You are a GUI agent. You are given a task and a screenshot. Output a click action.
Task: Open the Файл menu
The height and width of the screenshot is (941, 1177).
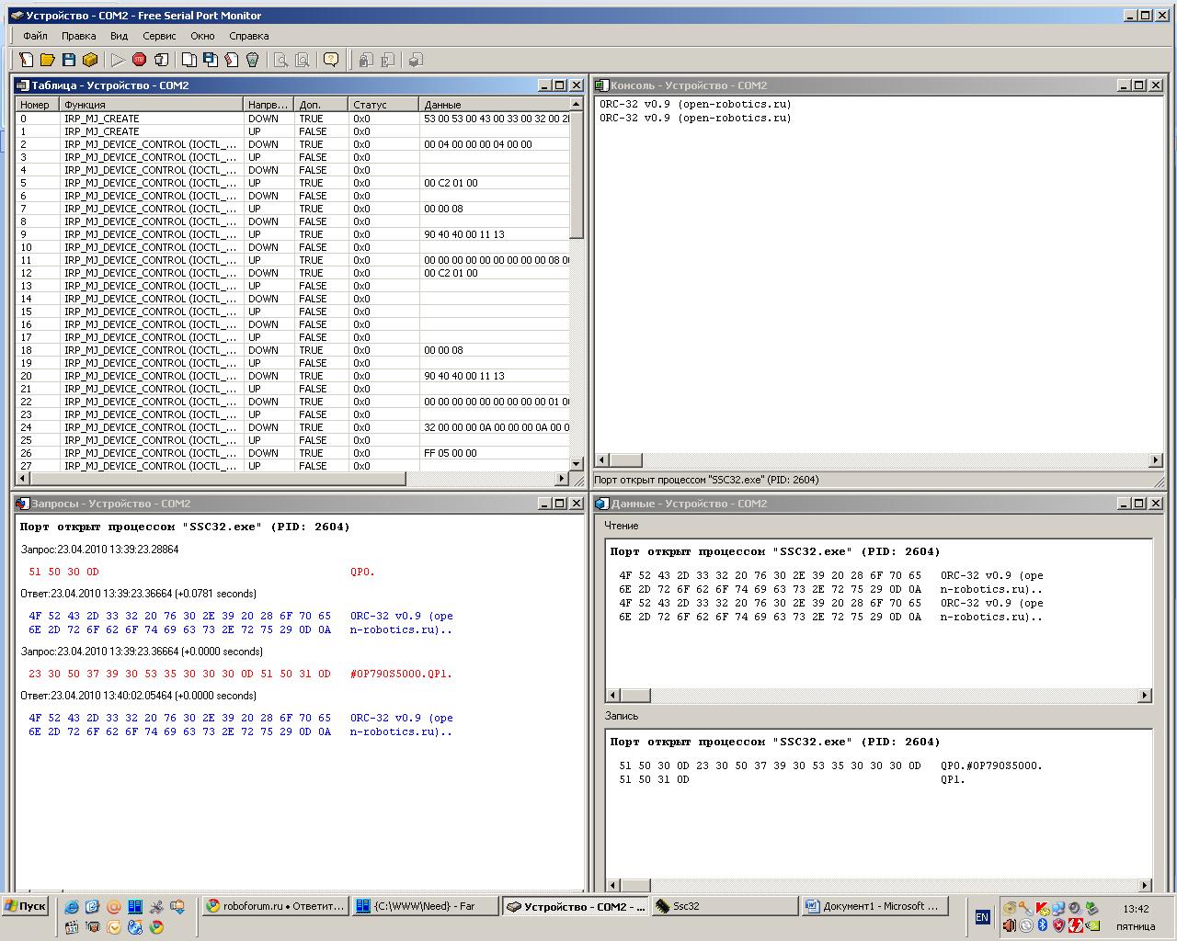(x=35, y=36)
